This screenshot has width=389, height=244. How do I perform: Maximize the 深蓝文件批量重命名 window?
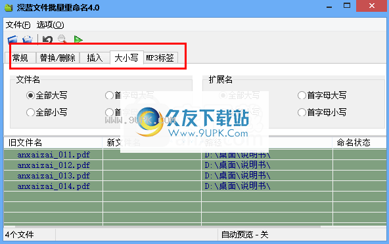(347, 6)
